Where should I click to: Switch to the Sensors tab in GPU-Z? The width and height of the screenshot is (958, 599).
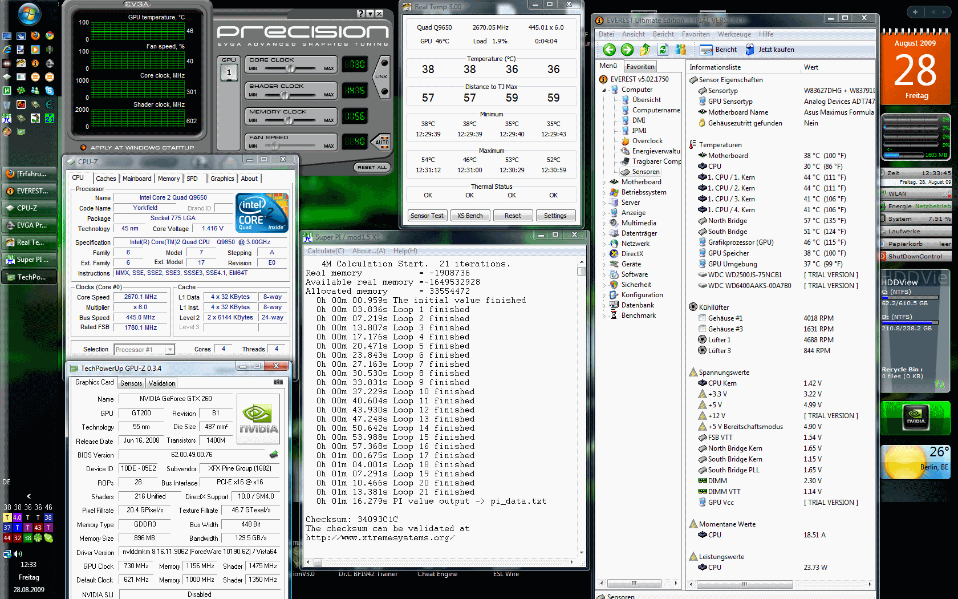click(x=131, y=383)
